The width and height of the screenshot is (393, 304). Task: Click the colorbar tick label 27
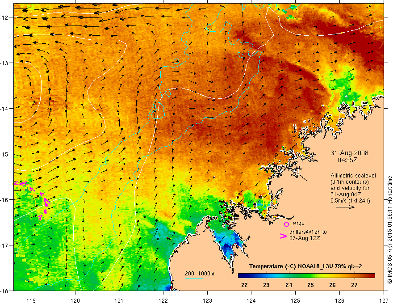(354, 285)
